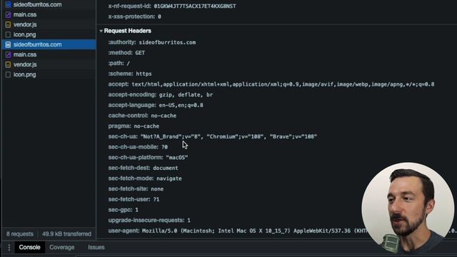The width and height of the screenshot is (457, 257).
Task: Click the user-agent header value text
Action: [x=253, y=231]
